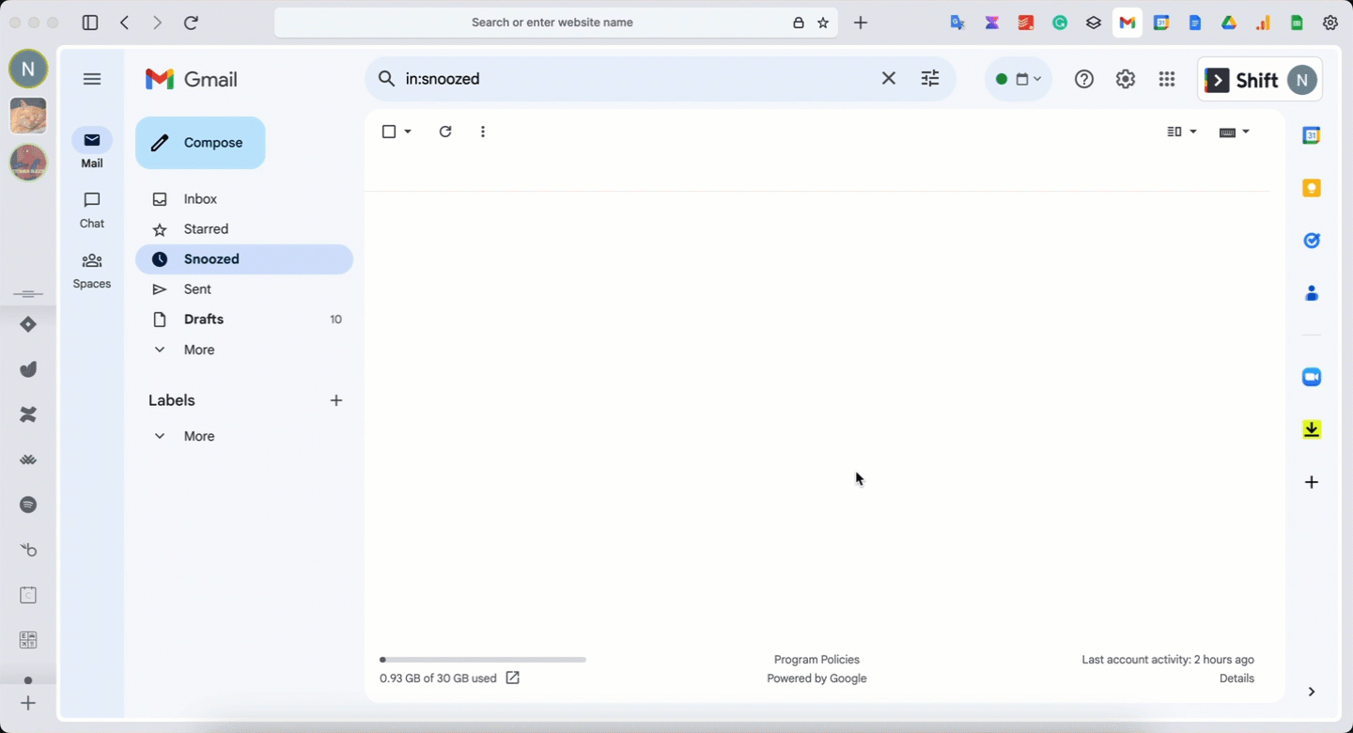
Task: Open Gmail settings gear
Action: coord(1126,80)
